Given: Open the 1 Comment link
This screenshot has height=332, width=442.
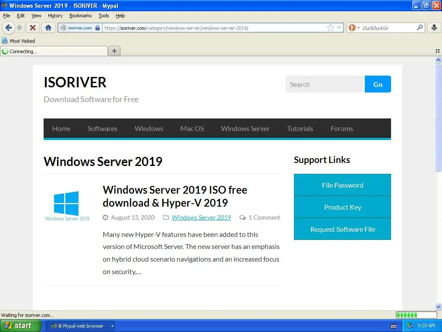Looking at the screenshot, I should [264, 217].
